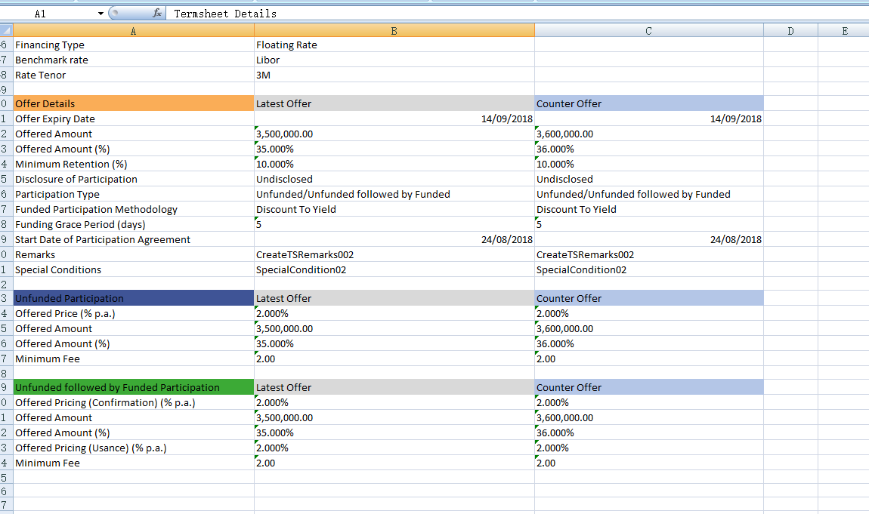Click the Name Box displaying A1

[45, 13]
